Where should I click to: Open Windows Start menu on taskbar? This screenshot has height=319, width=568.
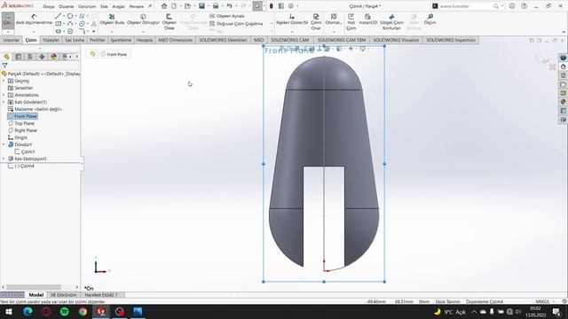[9, 311]
